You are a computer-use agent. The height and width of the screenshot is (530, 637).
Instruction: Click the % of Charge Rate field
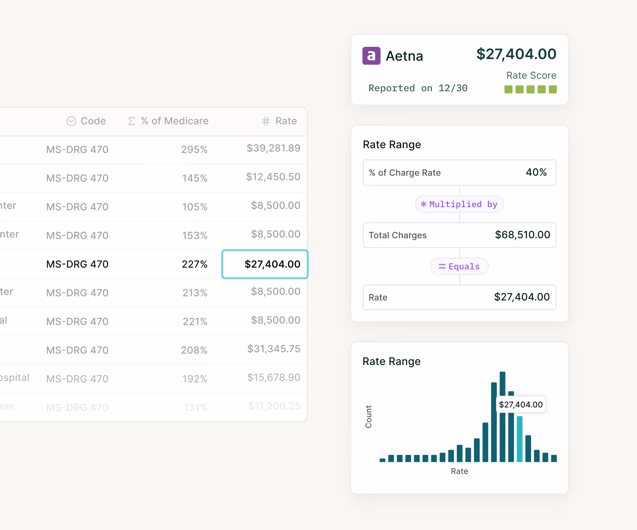coord(459,173)
